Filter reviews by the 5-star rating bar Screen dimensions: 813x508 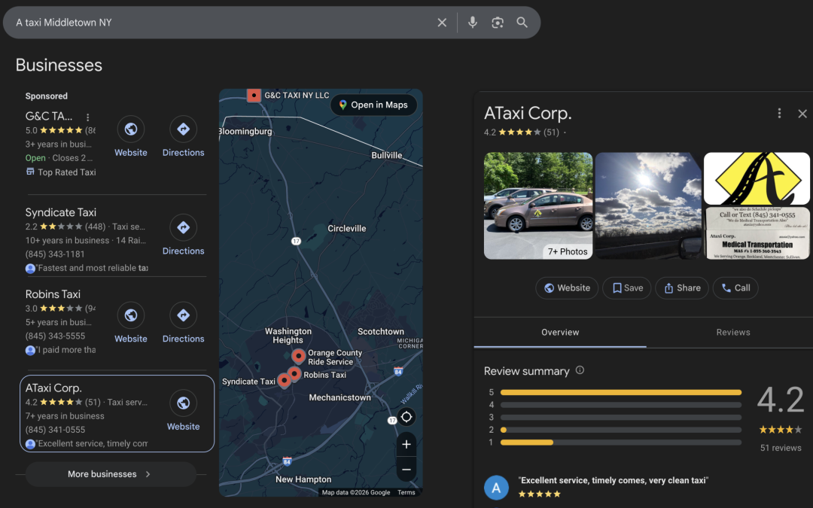pyautogui.click(x=620, y=392)
